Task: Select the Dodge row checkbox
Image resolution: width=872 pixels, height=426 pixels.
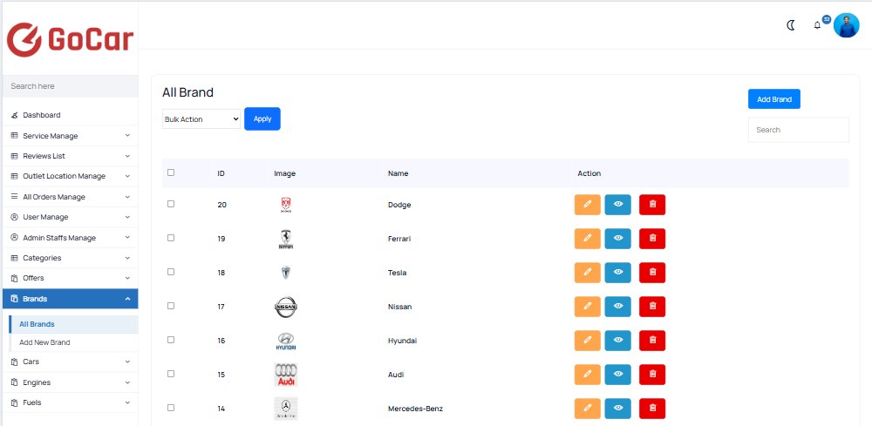Action: [171, 204]
